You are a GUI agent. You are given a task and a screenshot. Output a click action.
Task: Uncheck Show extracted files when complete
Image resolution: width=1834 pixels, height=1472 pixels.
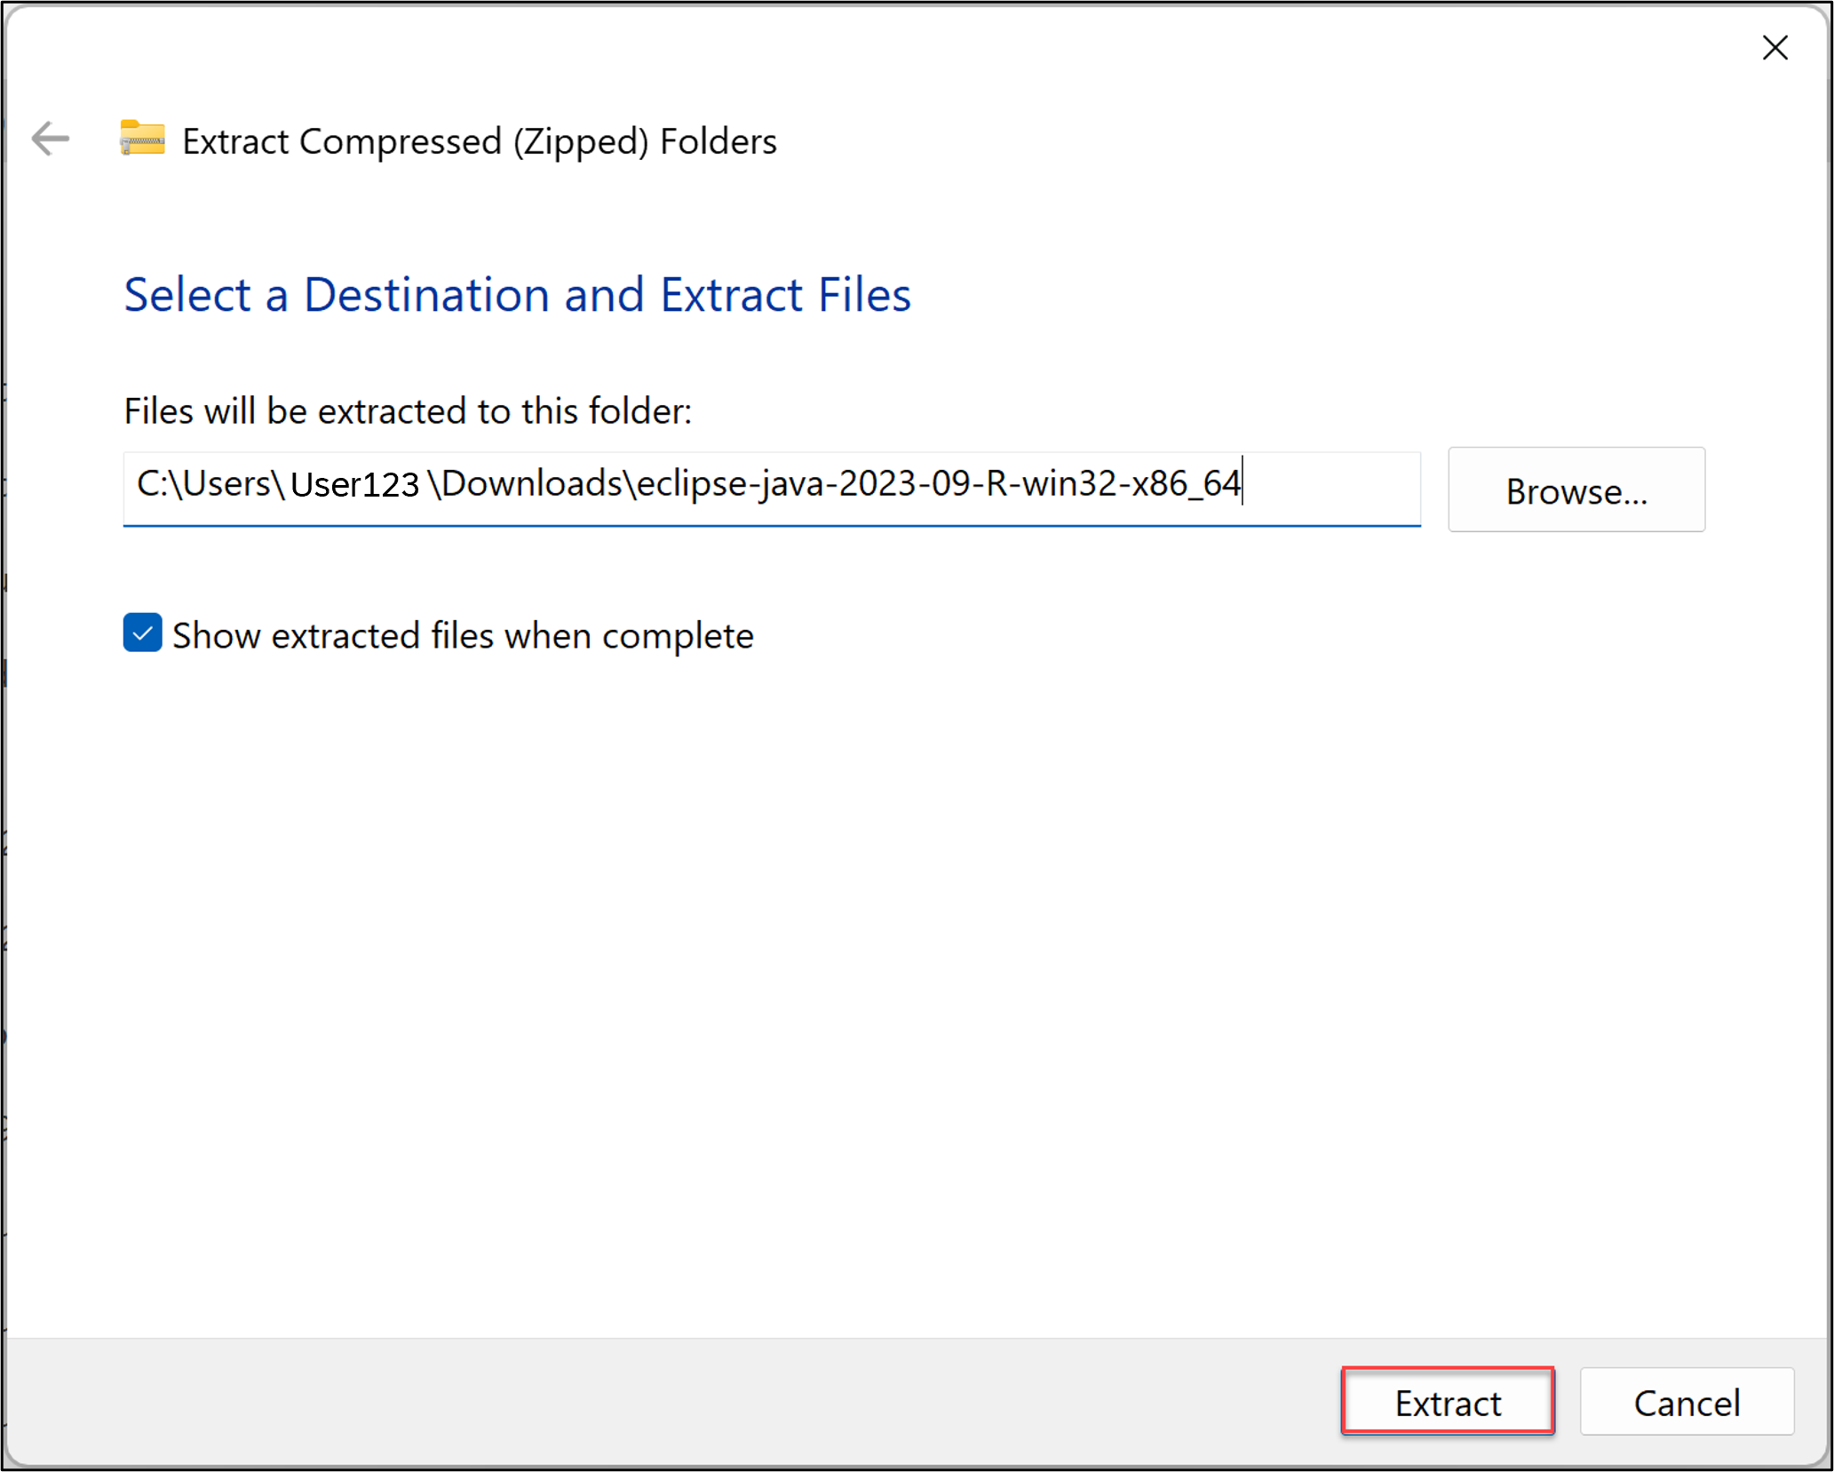(x=142, y=633)
